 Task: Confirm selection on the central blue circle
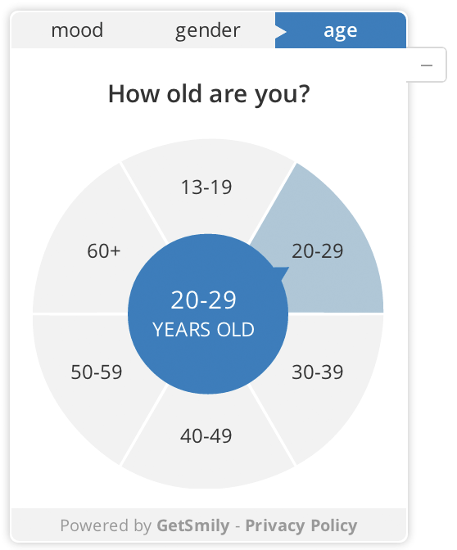(x=208, y=314)
